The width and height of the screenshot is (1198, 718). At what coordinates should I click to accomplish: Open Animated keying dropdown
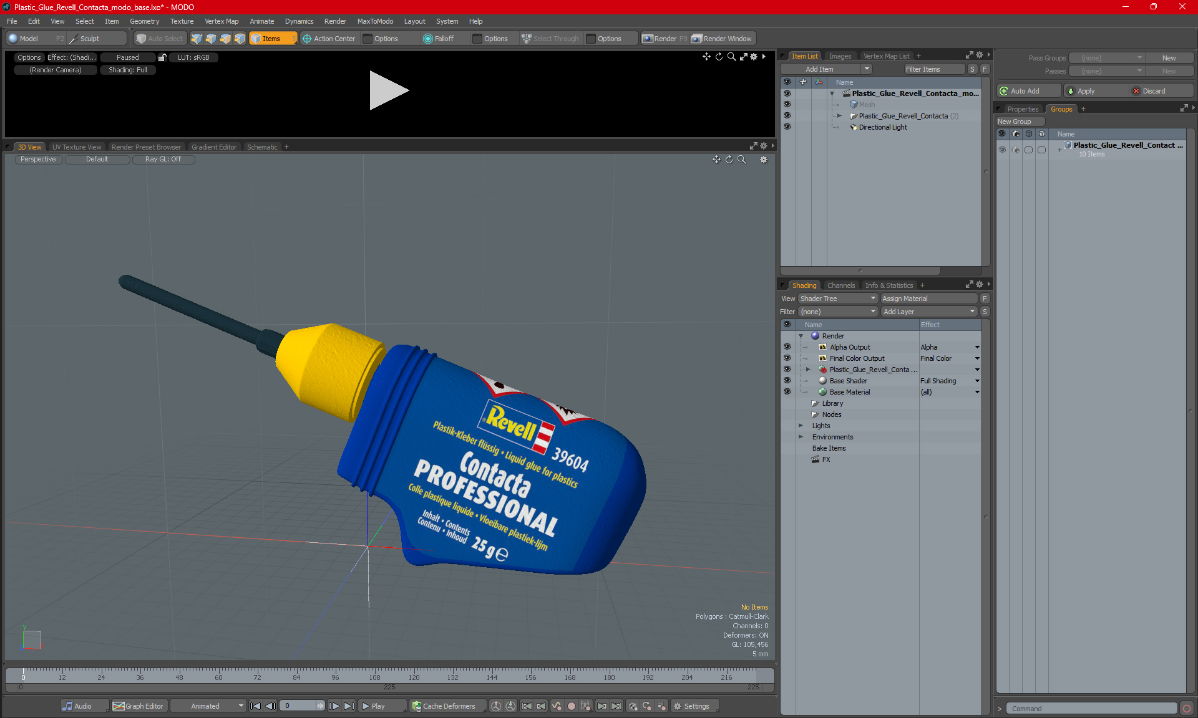pos(208,706)
